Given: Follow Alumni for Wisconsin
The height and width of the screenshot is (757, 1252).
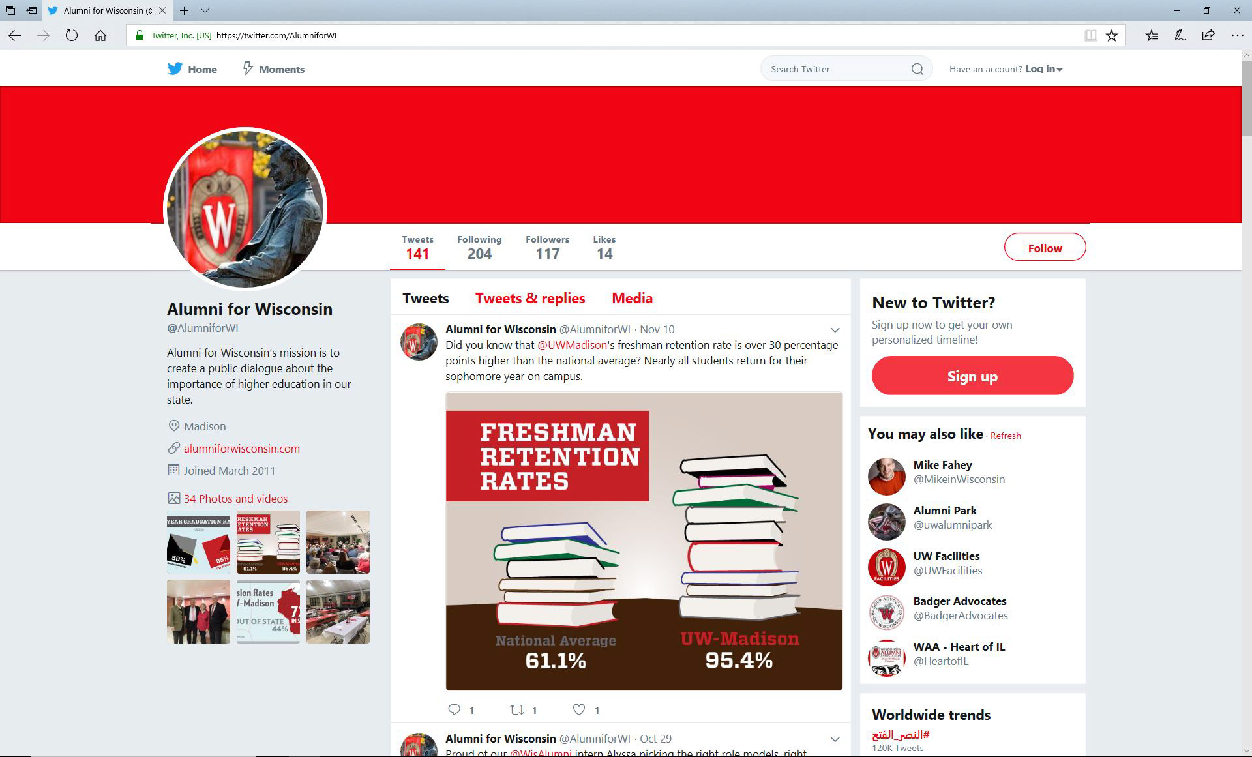Looking at the screenshot, I should pyautogui.click(x=1045, y=248).
